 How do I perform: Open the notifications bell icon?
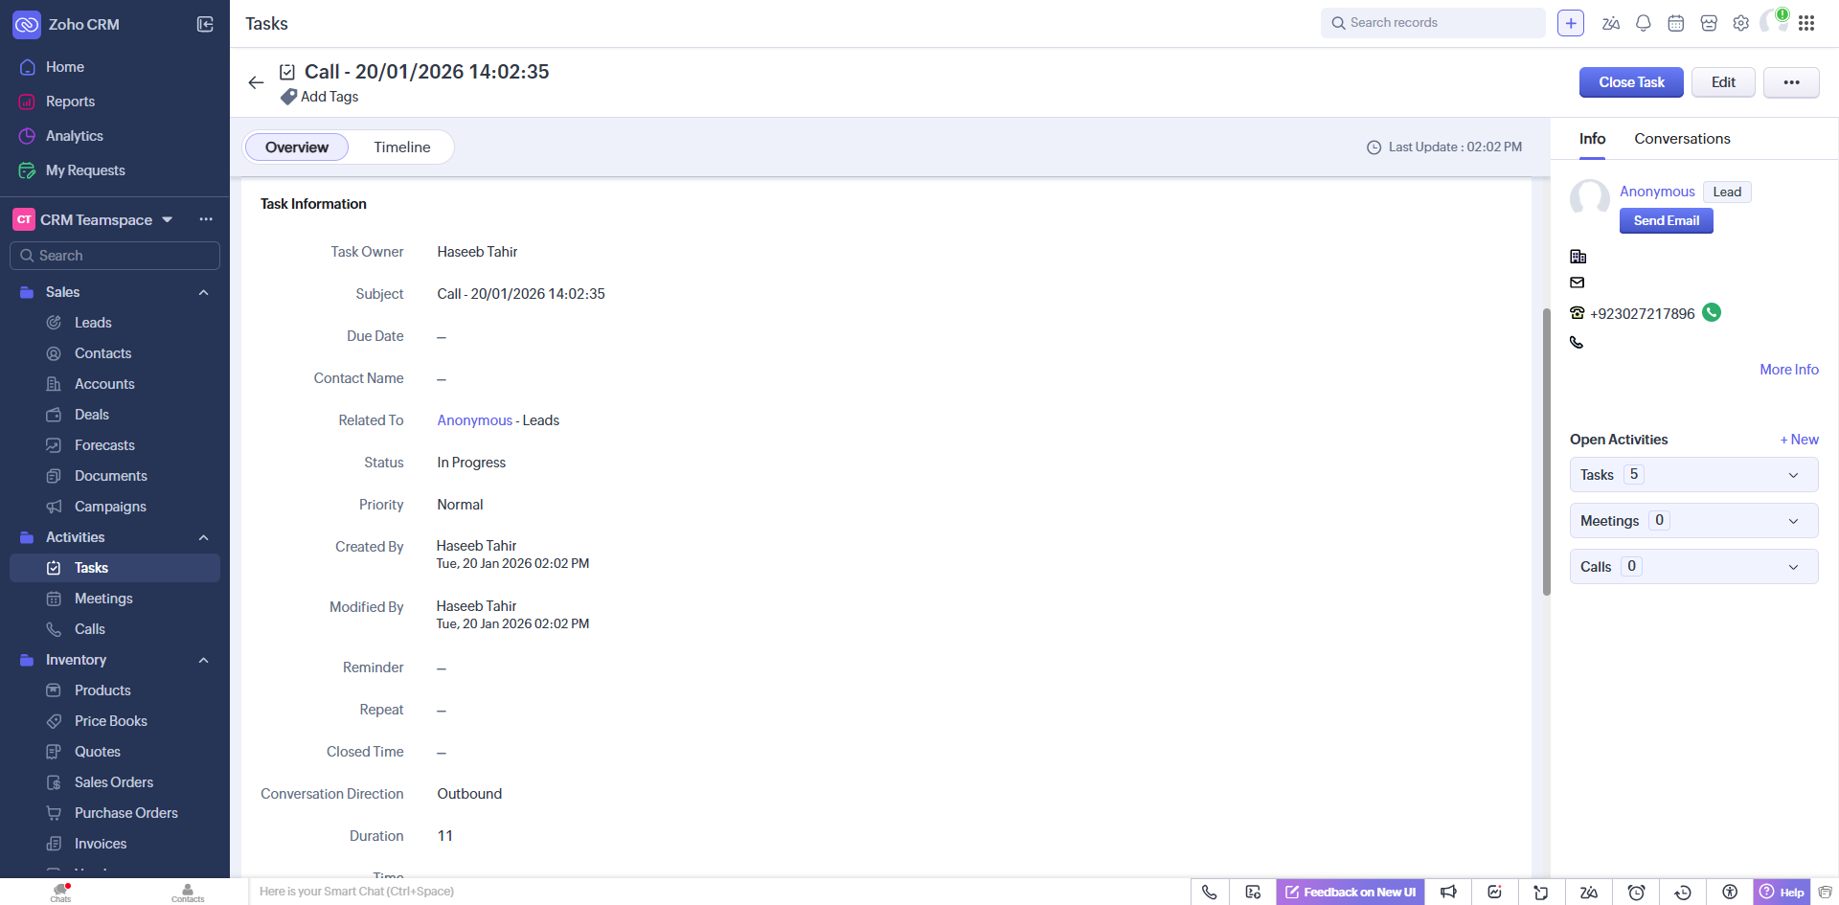click(1643, 23)
